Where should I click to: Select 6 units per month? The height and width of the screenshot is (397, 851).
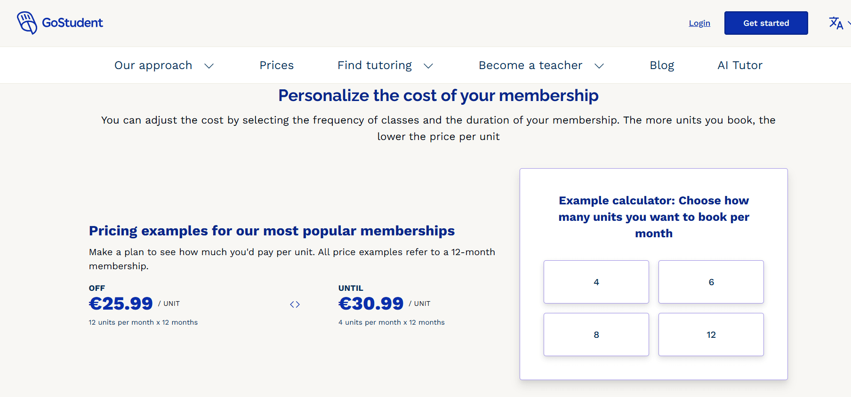pyautogui.click(x=711, y=282)
